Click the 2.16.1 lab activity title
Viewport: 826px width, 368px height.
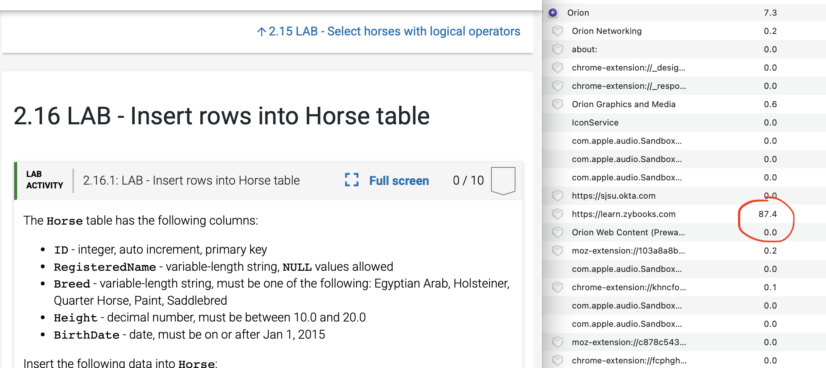tap(191, 180)
